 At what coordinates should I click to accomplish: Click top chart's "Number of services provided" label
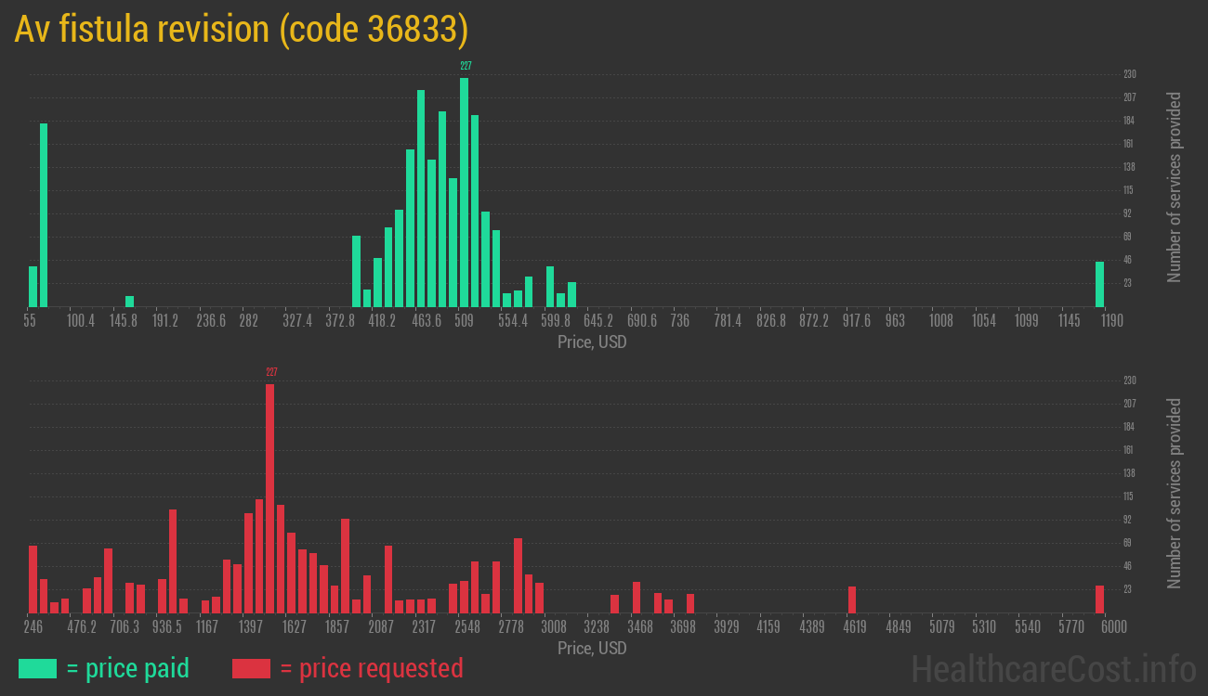(1175, 187)
